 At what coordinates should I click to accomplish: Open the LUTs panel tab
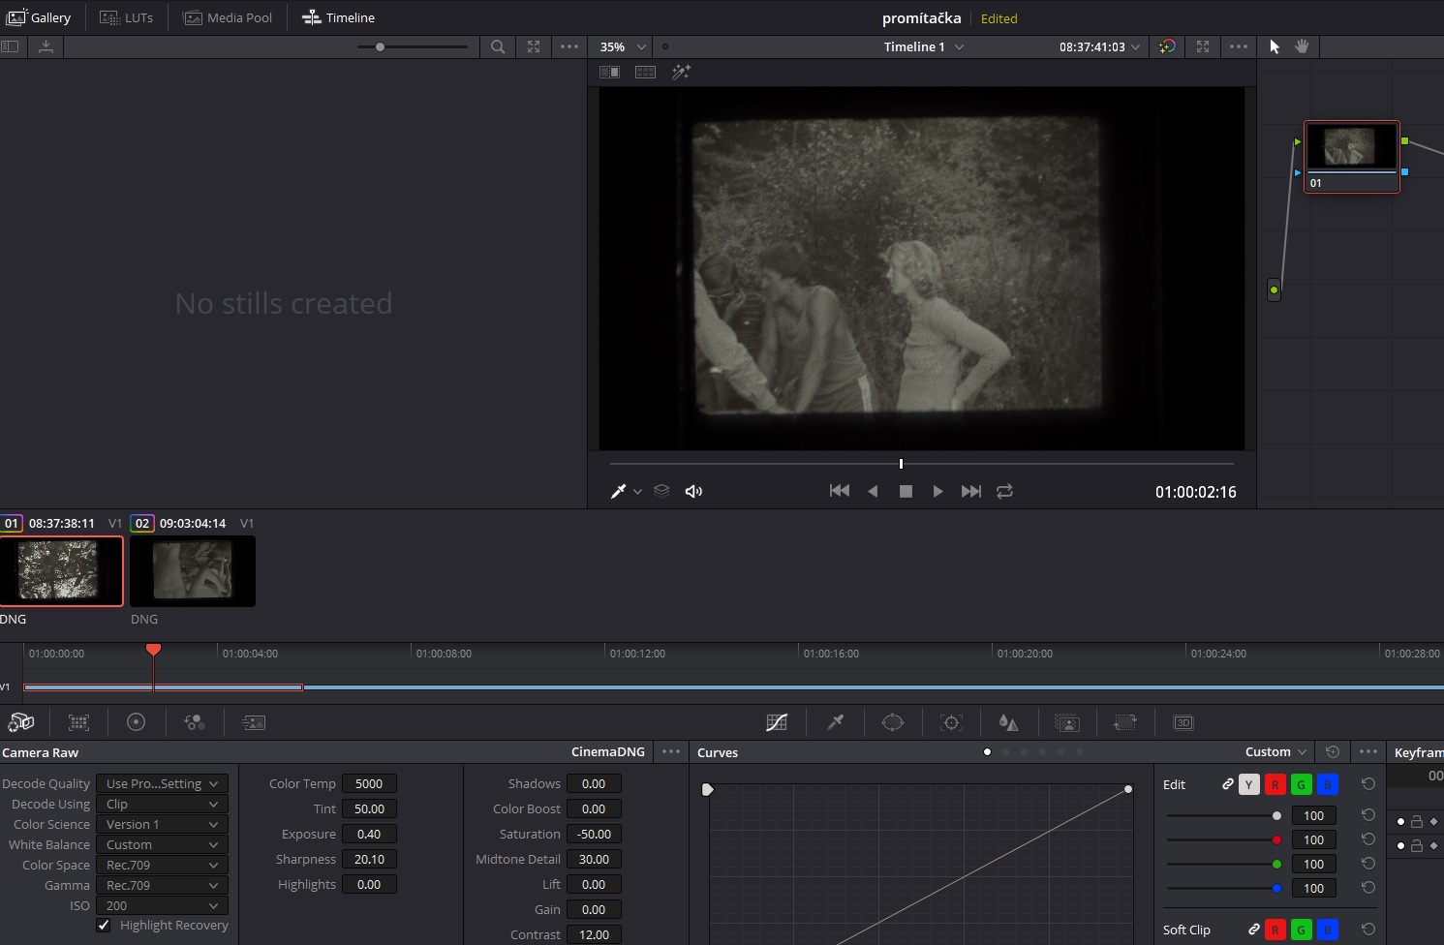coord(127,17)
